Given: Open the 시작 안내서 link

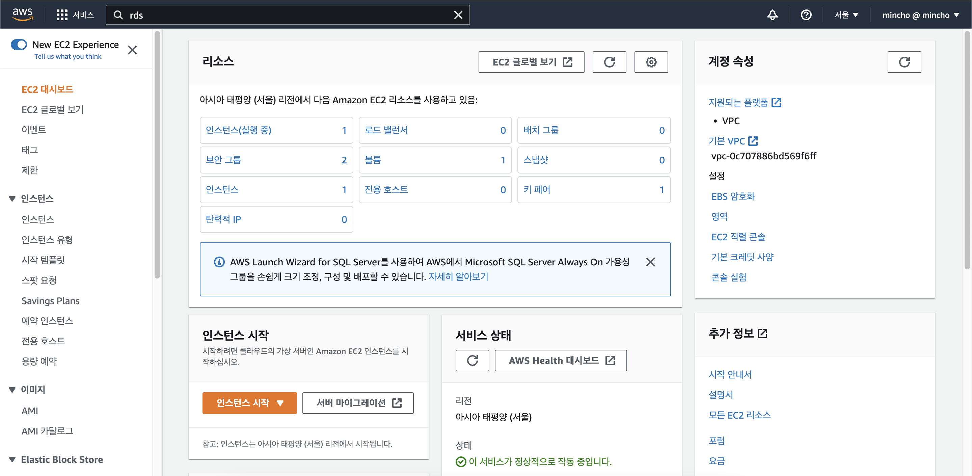Looking at the screenshot, I should [730, 374].
